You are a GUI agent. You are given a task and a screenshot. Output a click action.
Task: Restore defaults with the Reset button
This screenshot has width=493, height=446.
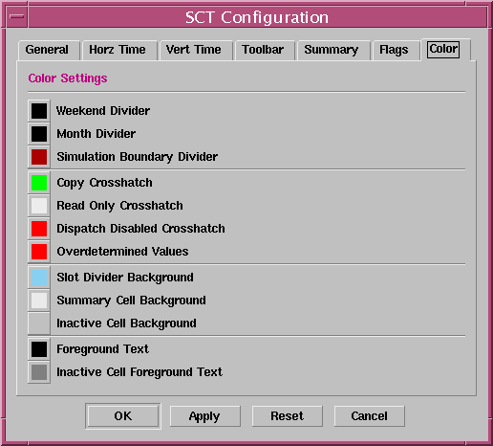point(288,416)
